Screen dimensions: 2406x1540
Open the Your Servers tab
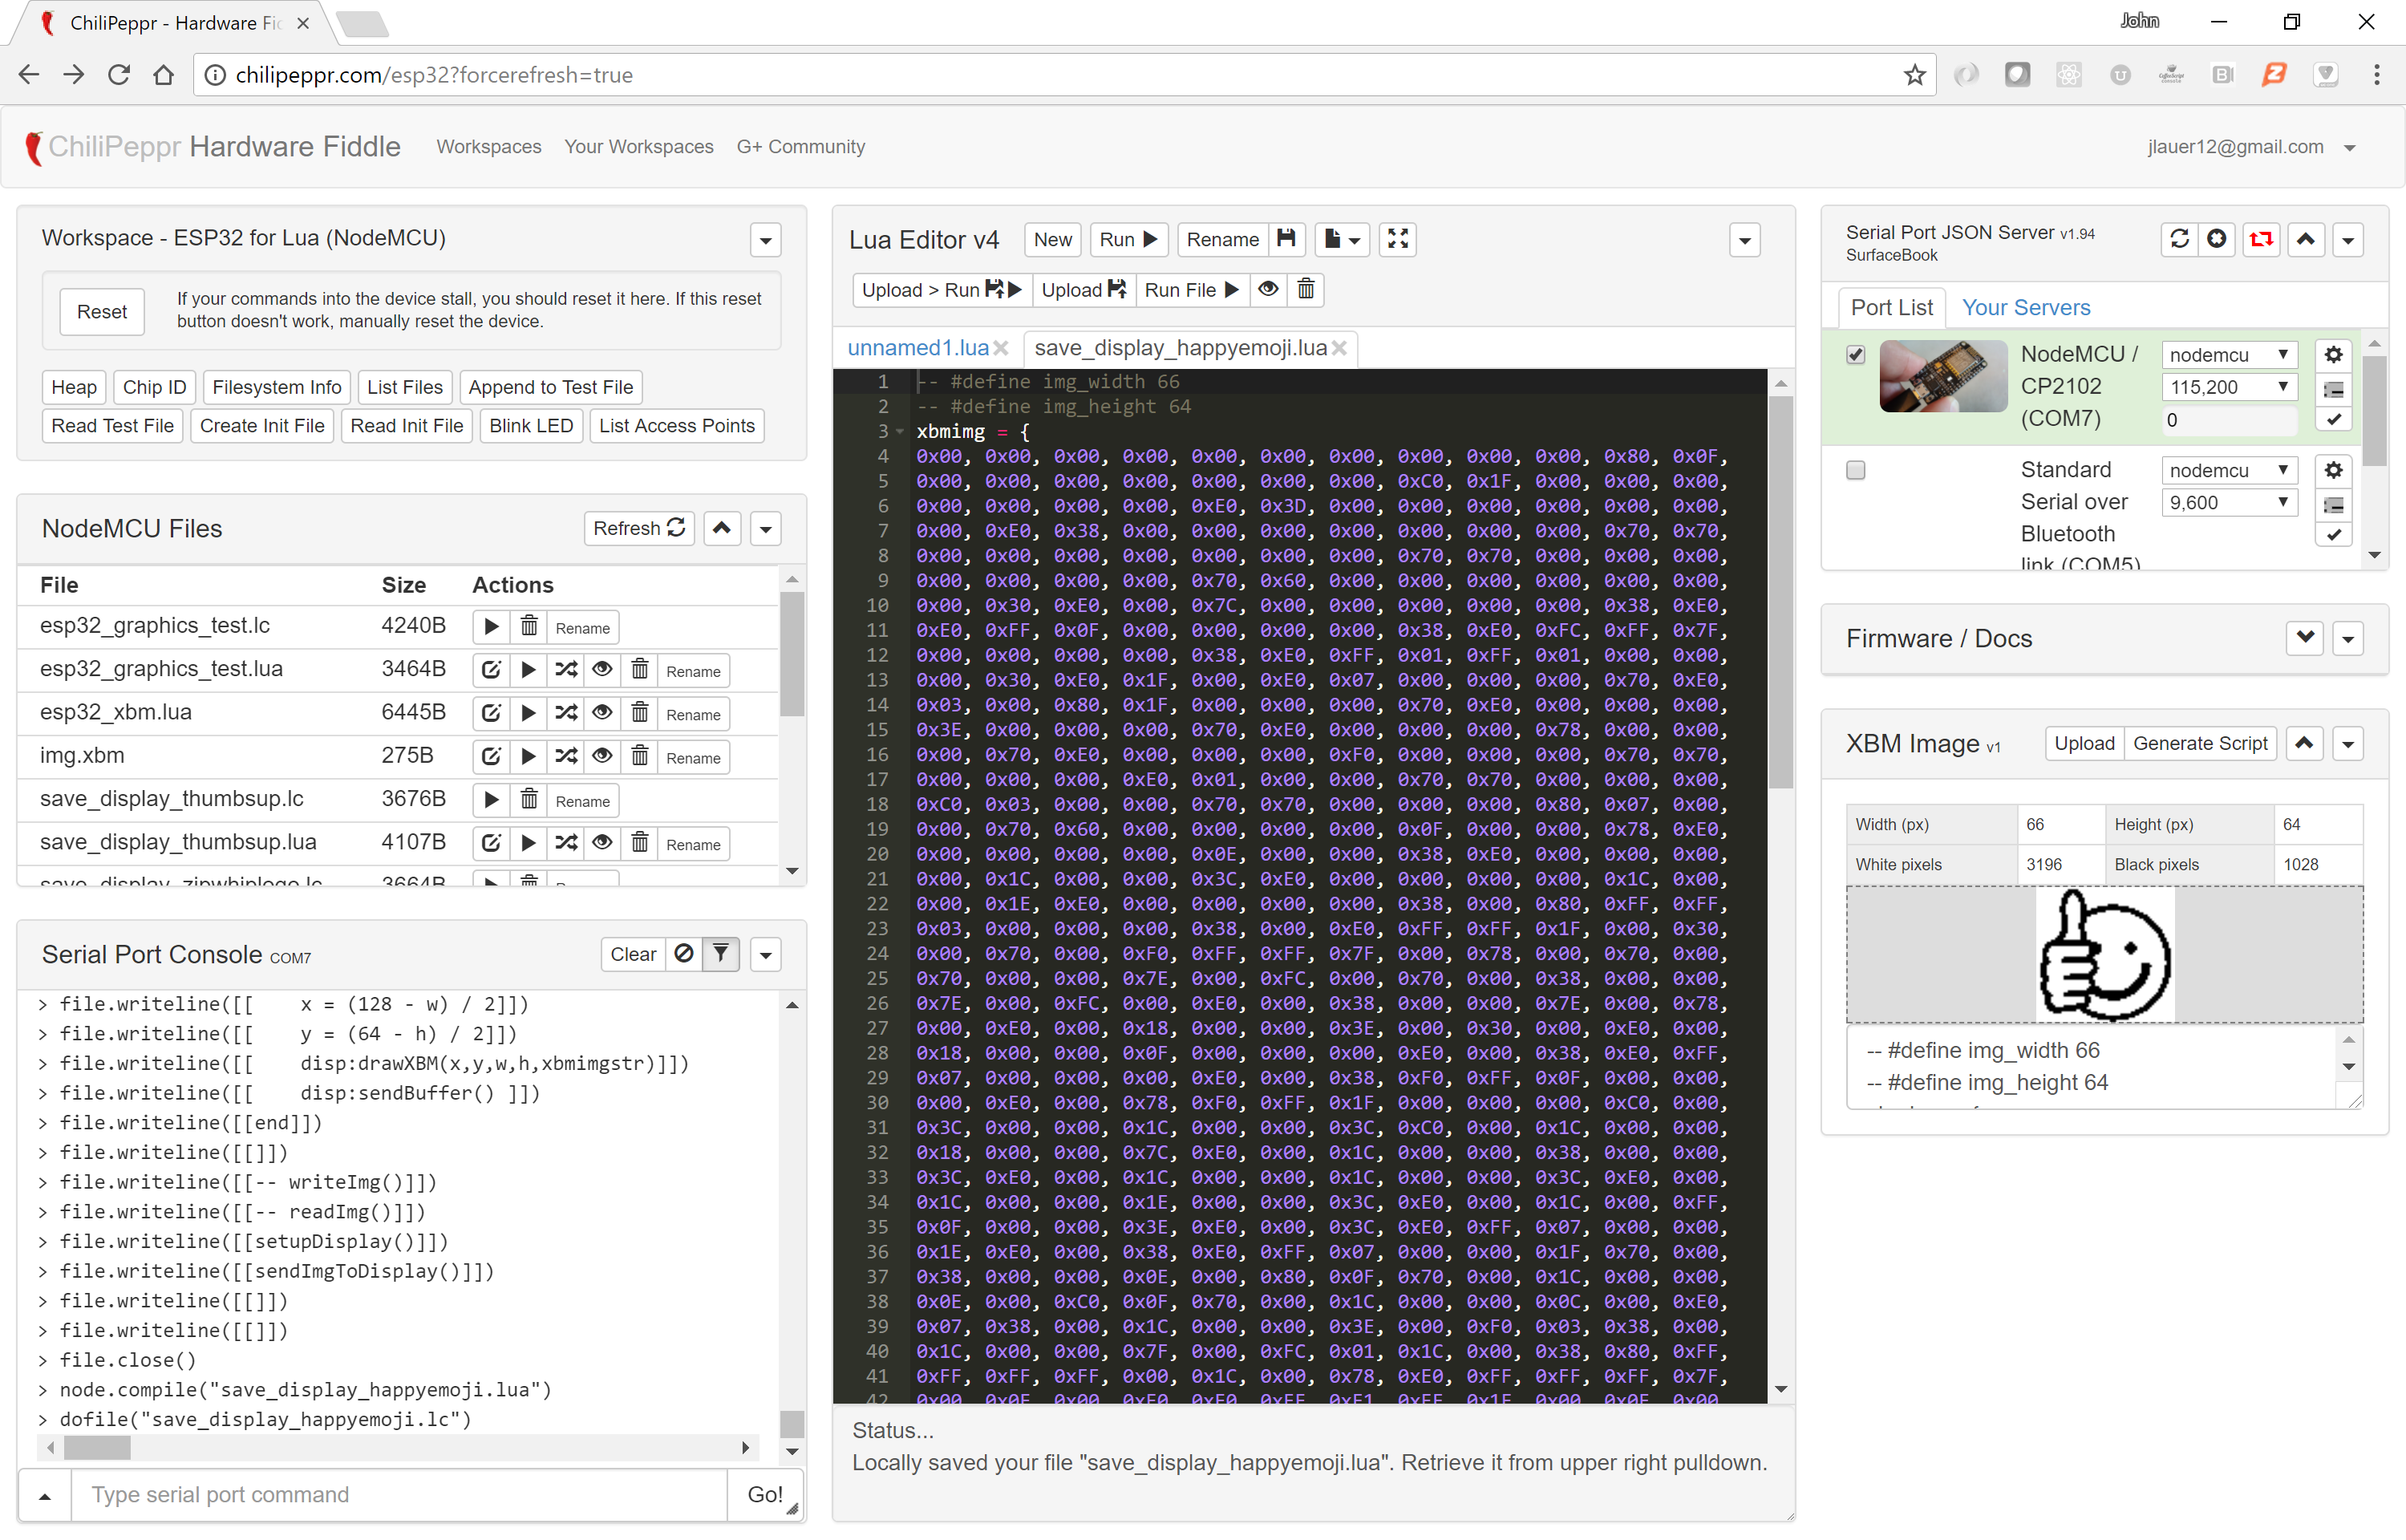click(x=2025, y=308)
